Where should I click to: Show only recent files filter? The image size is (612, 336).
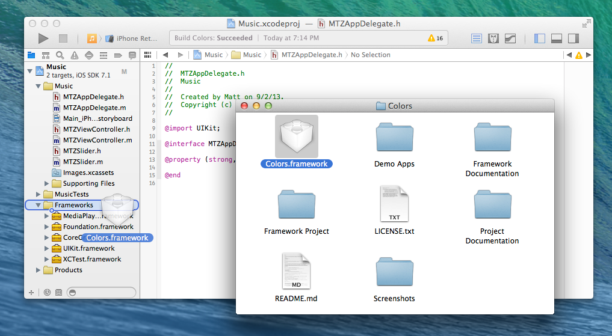tap(47, 292)
